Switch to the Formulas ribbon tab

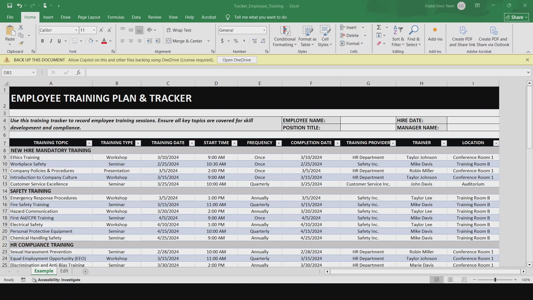pyautogui.click(x=116, y=17)
